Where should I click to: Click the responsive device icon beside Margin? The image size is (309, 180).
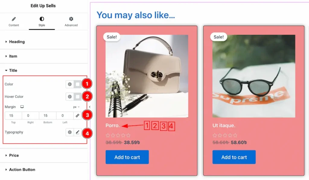pyautogui.click(x=22, y=107)
